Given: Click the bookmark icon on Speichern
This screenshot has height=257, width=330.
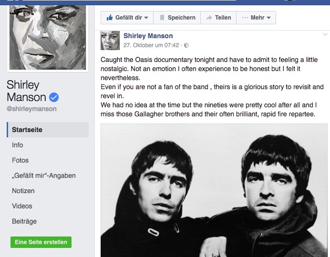Looking at the screenshot, I should [x=162, y=18].
